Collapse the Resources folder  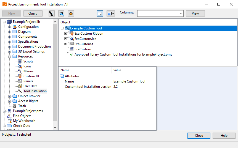click(10, 57)
